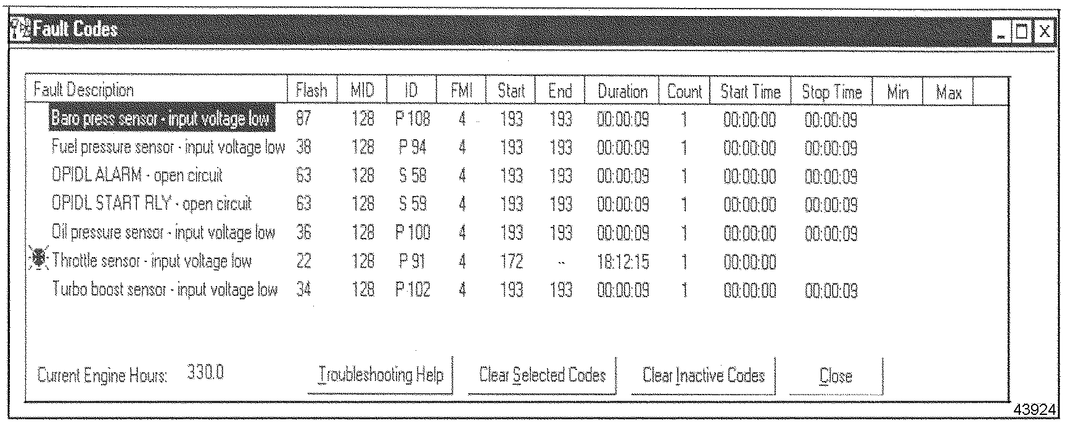
Task: Select Fuel pressure sensor fault row
Action: click(x=168, y=147)
